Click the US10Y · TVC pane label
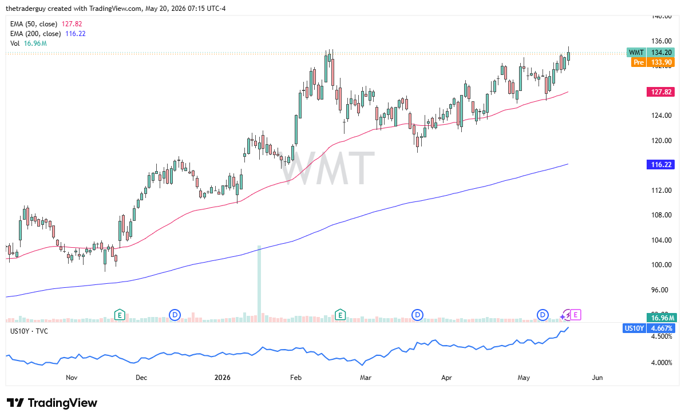 [29, 331]
